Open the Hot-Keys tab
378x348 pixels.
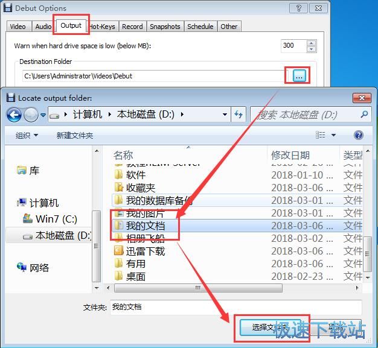[x=103, y=27]
